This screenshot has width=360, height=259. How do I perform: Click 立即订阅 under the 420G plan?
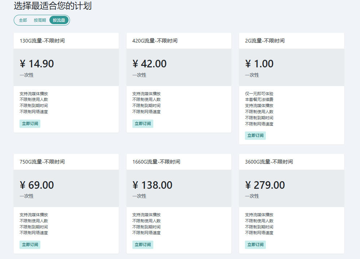142,124
